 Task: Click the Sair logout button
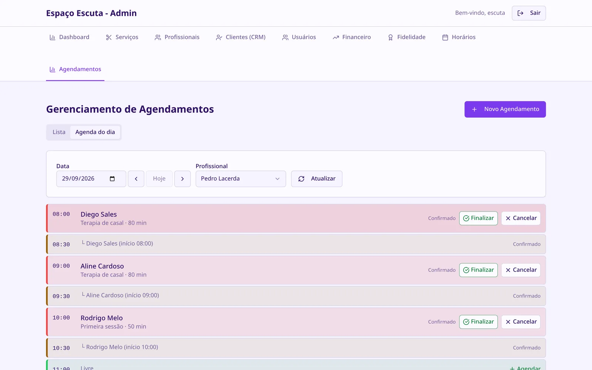[529, 13]
